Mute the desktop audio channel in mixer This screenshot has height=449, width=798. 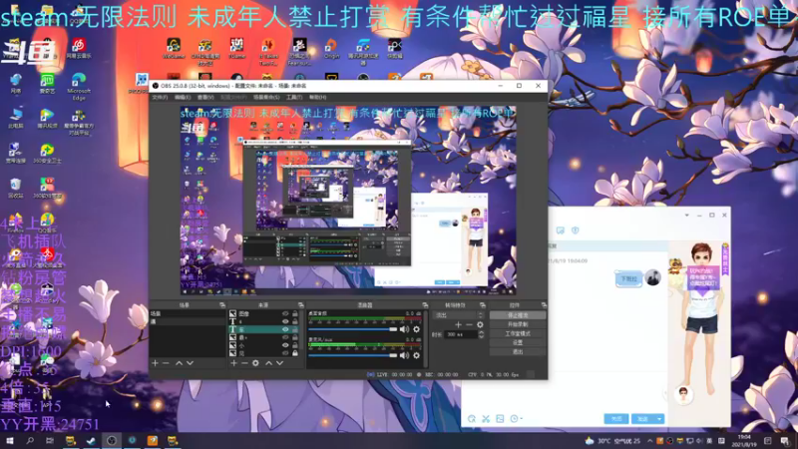(x=404, y=329)
